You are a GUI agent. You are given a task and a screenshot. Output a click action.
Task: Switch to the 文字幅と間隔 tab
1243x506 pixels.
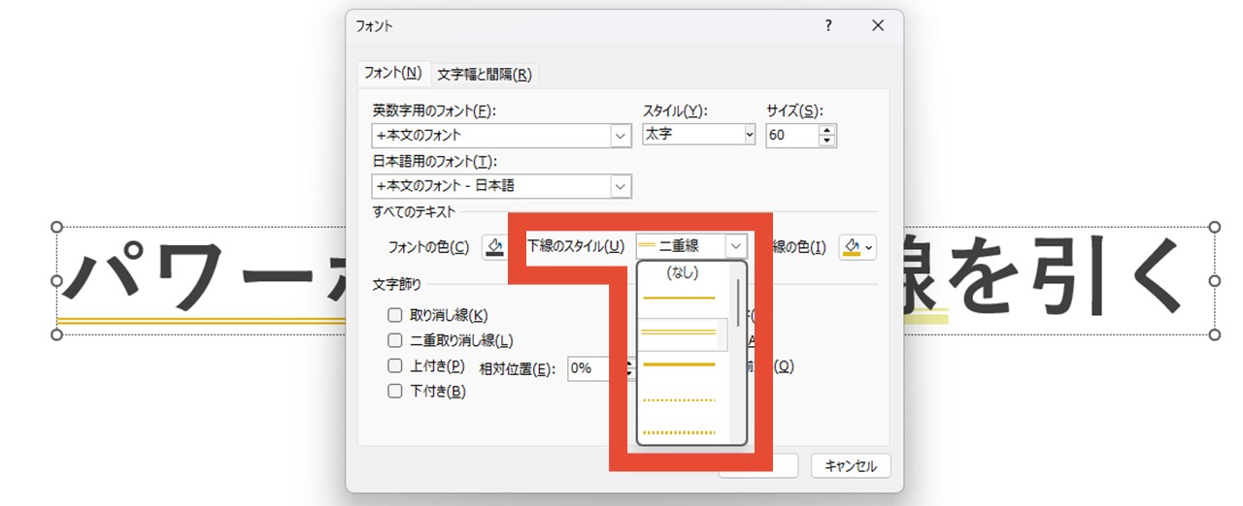(x=485, y=74)
